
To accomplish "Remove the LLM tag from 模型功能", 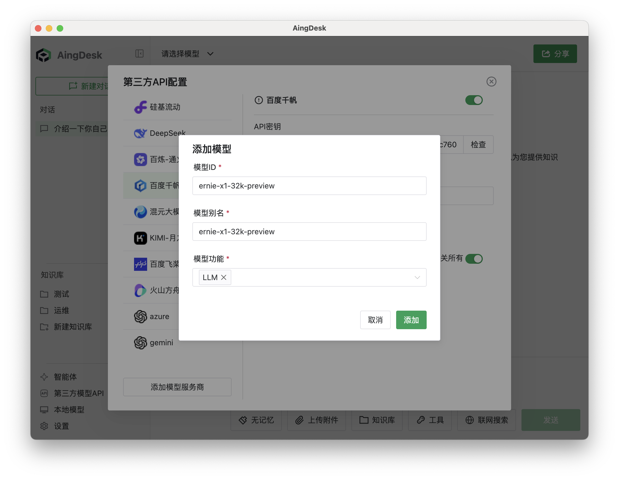I will click(224, 277).
